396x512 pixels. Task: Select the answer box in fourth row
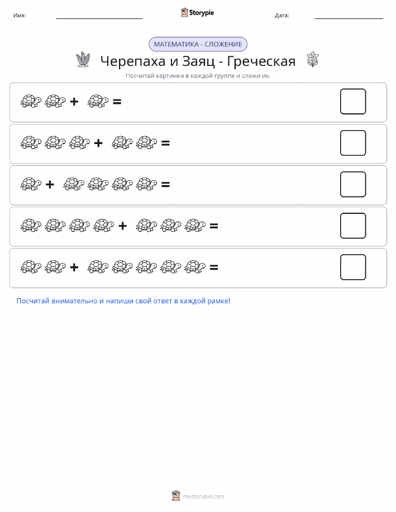[353, 226]
